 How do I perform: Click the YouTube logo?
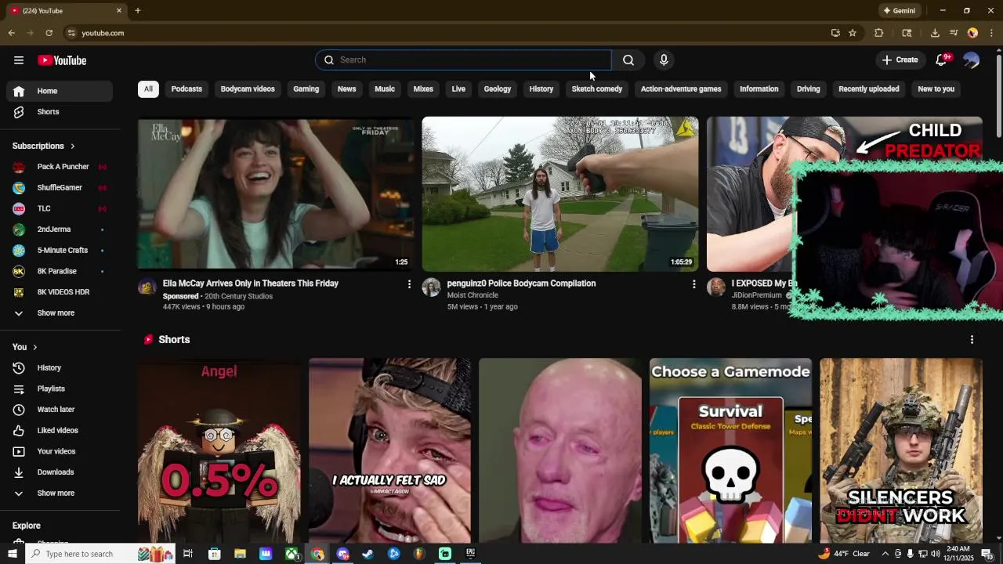pos(62,60)
